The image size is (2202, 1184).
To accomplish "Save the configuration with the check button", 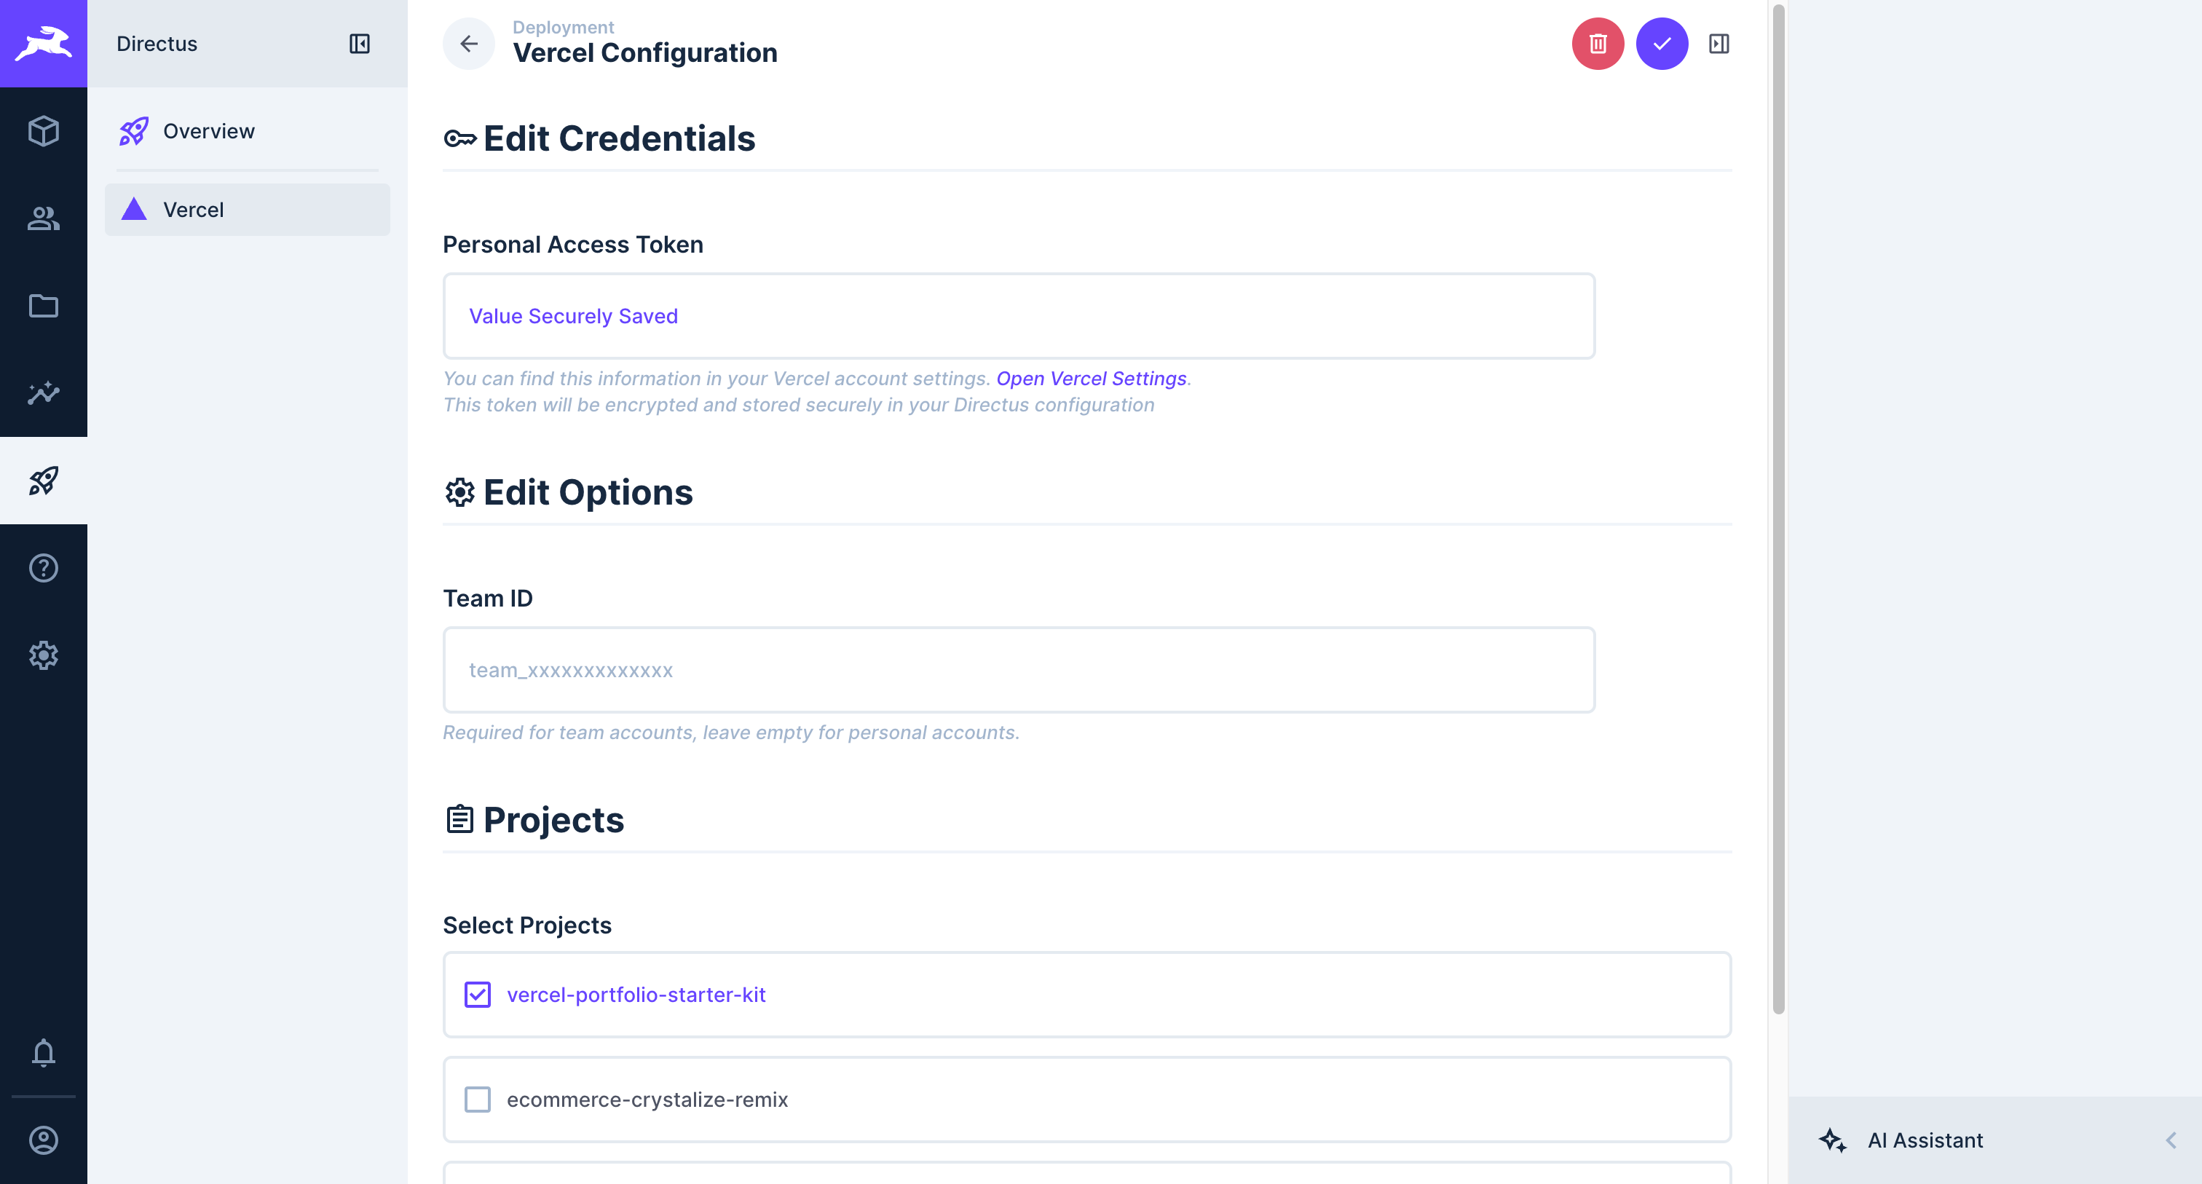I will [x=1661, y=44].
